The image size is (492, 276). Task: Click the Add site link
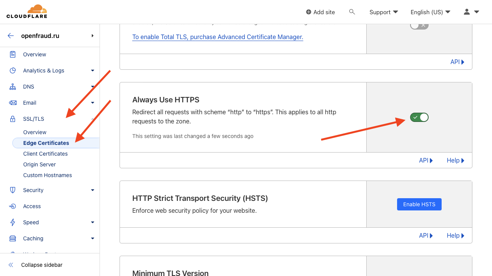tap(324, 12)
